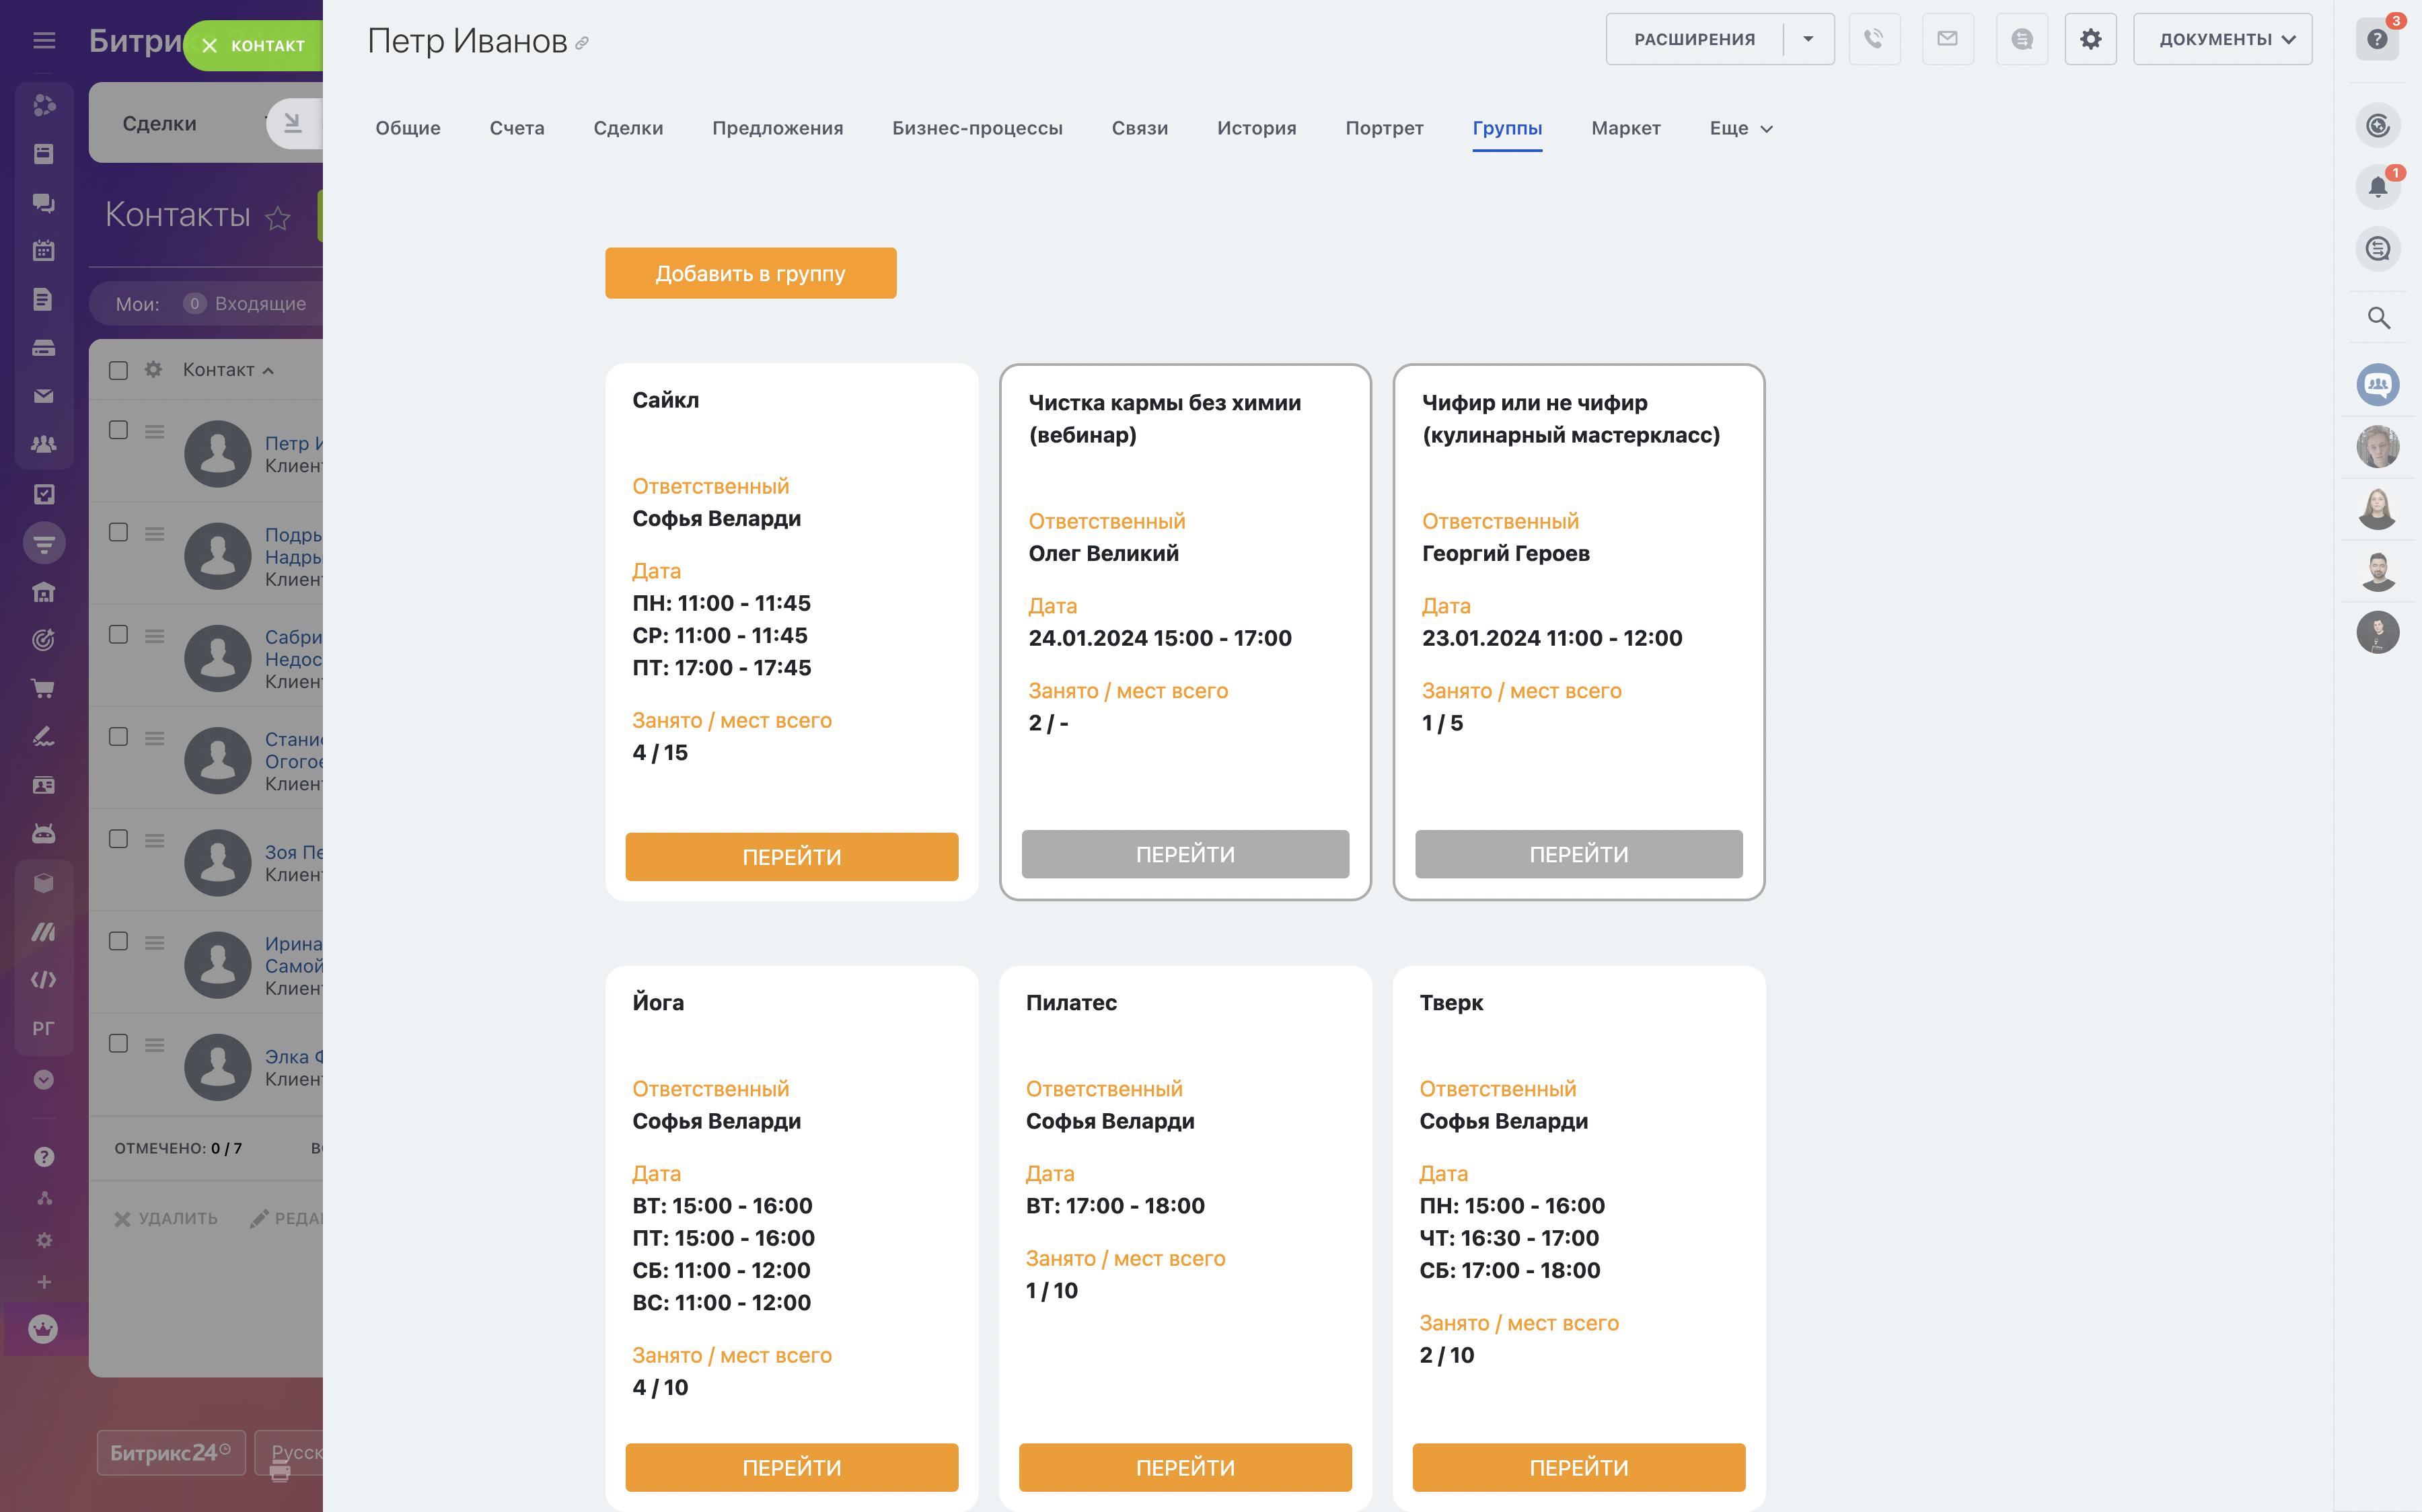Check the select-all contacts checkbox
The height and width of the screenshot is (1512, 2422).
118,370
